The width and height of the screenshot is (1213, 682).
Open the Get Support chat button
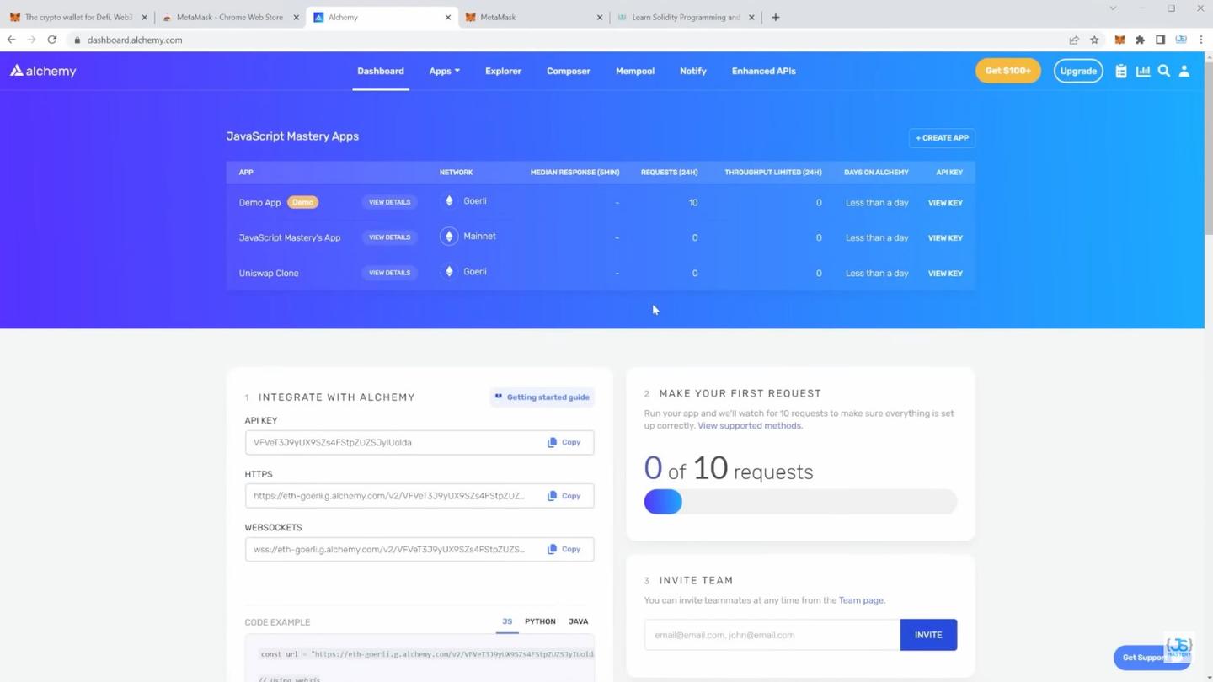coord(1151,658)
